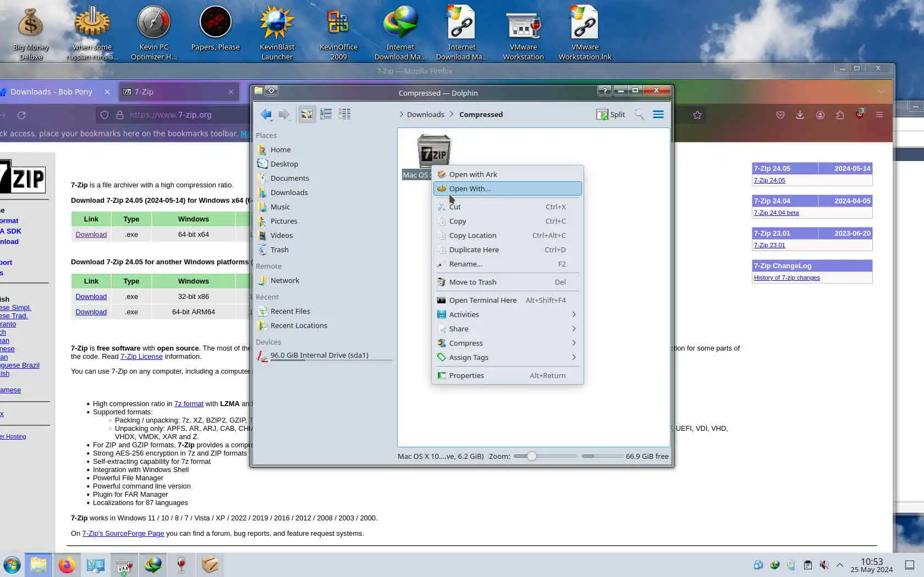Open the clipboard icon in system tray
The height and width of the screenshot is (577, 924).
pos(807,565)
